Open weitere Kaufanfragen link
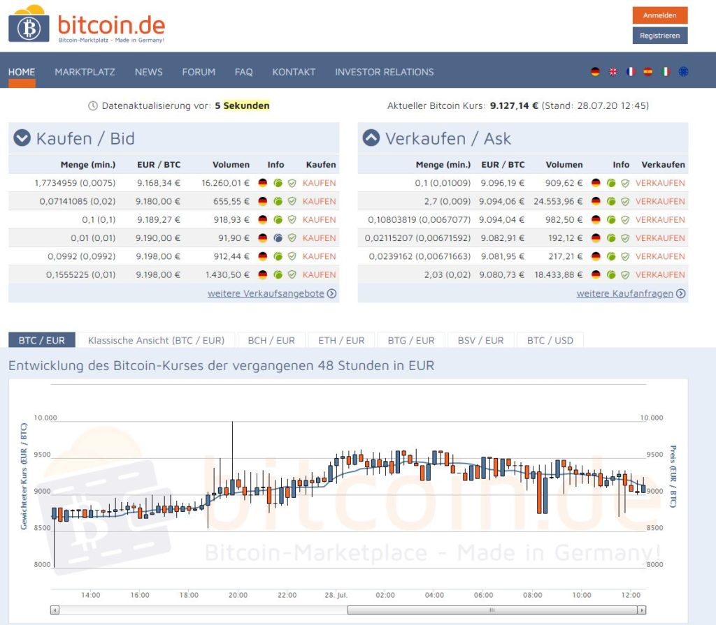Image resolution: width=716 pixels, height=625 pixels. coord(624,293)
